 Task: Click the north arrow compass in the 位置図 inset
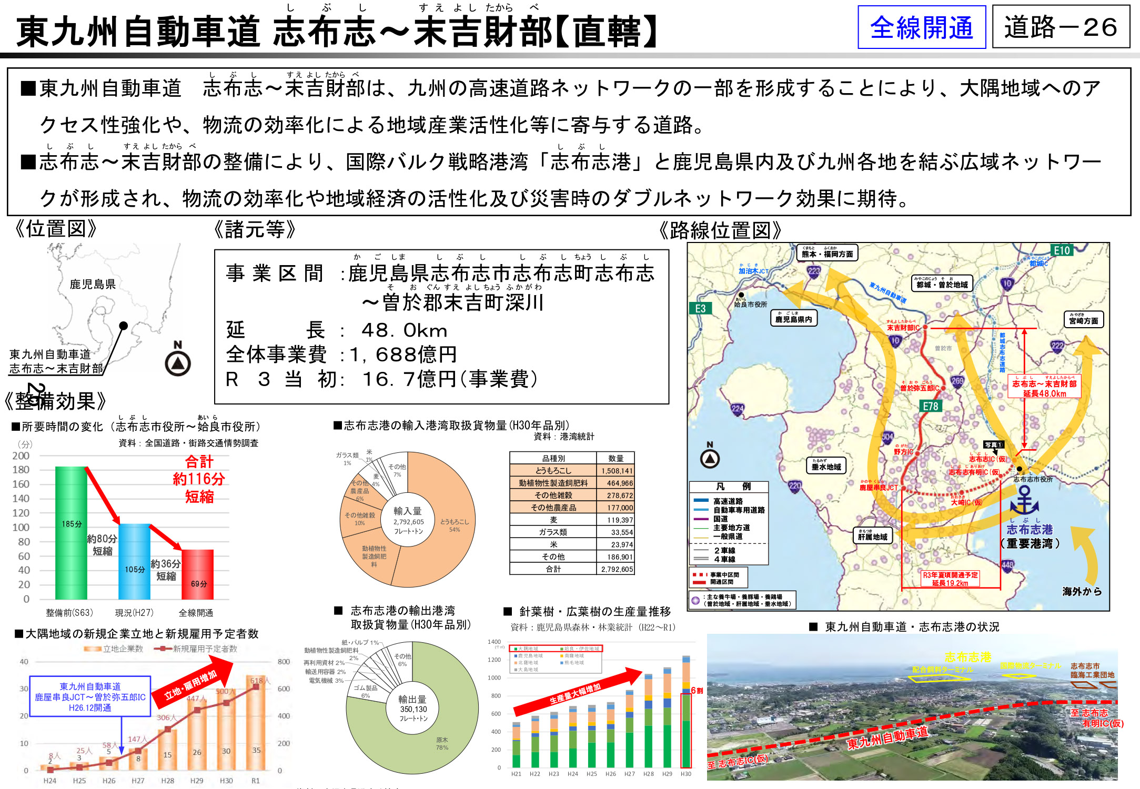point(179,363)
